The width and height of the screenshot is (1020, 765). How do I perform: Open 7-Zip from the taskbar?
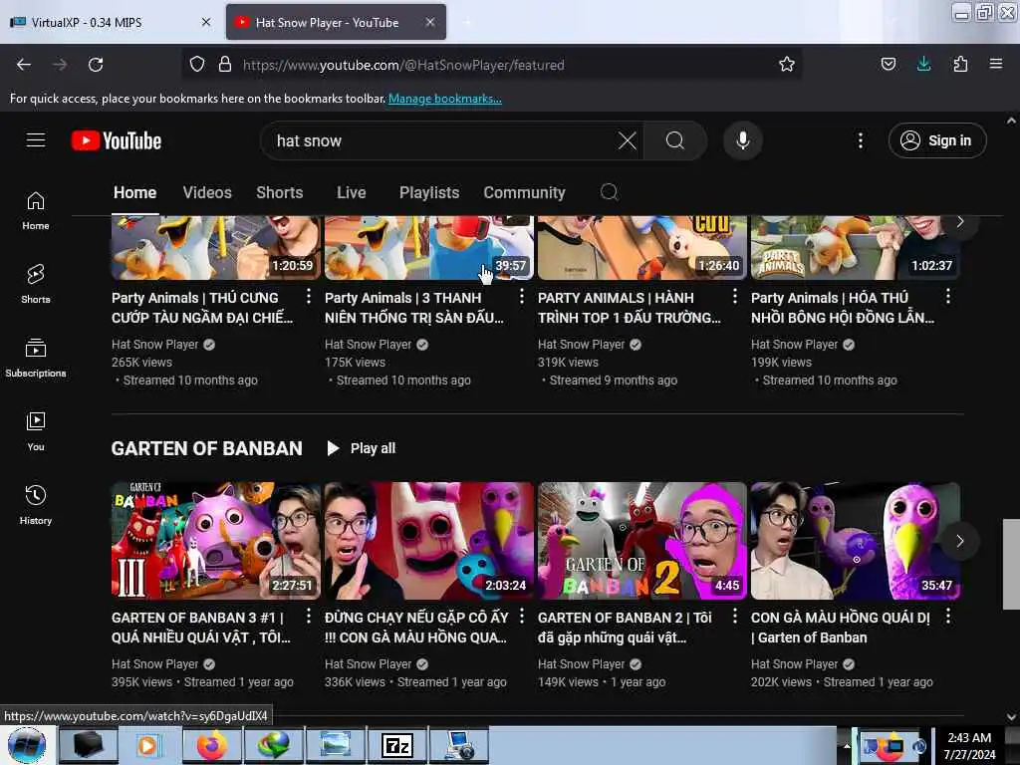pos(397,745)
